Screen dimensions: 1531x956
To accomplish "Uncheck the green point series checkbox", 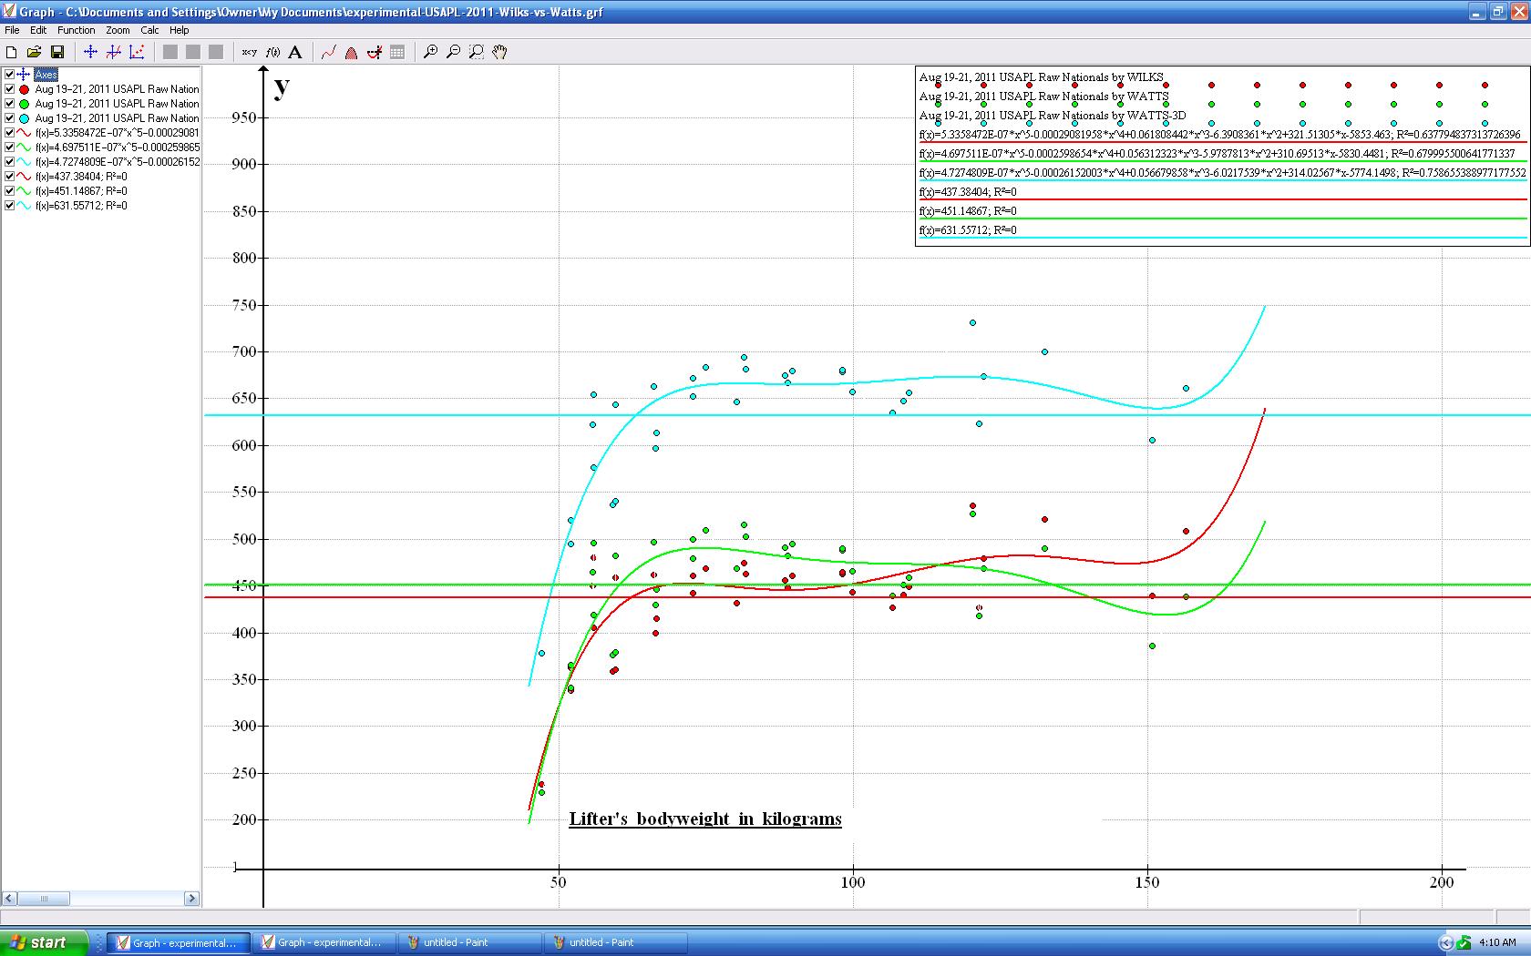I will (9, 104).
